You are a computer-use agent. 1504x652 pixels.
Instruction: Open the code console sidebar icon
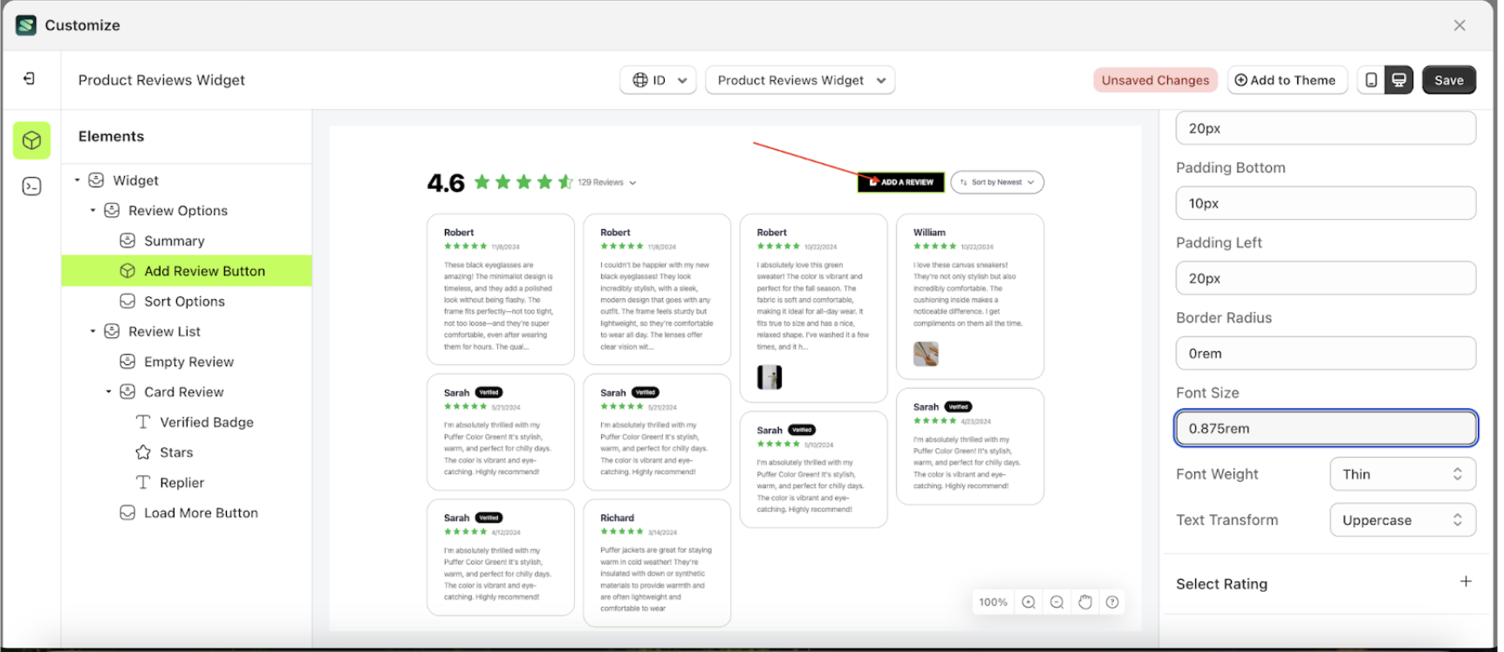coord(31,186)
